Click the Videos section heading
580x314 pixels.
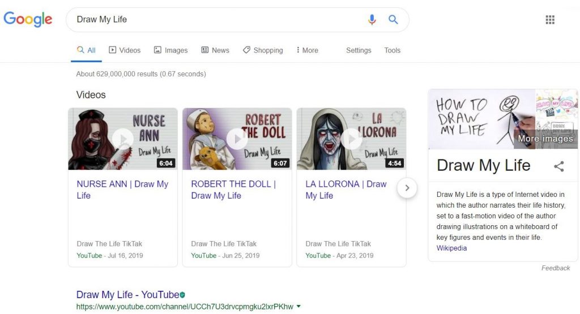pyautogui.click(x=91, y=95)
